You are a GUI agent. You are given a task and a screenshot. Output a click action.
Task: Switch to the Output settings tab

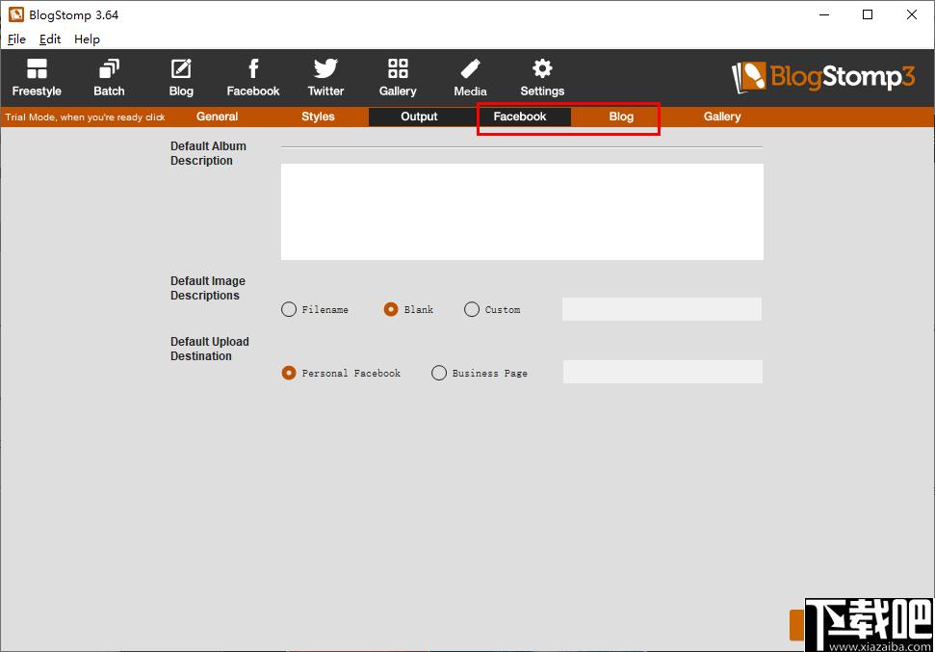coord(419,117)
